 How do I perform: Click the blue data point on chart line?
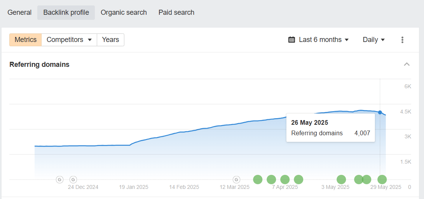pos(380,112)
